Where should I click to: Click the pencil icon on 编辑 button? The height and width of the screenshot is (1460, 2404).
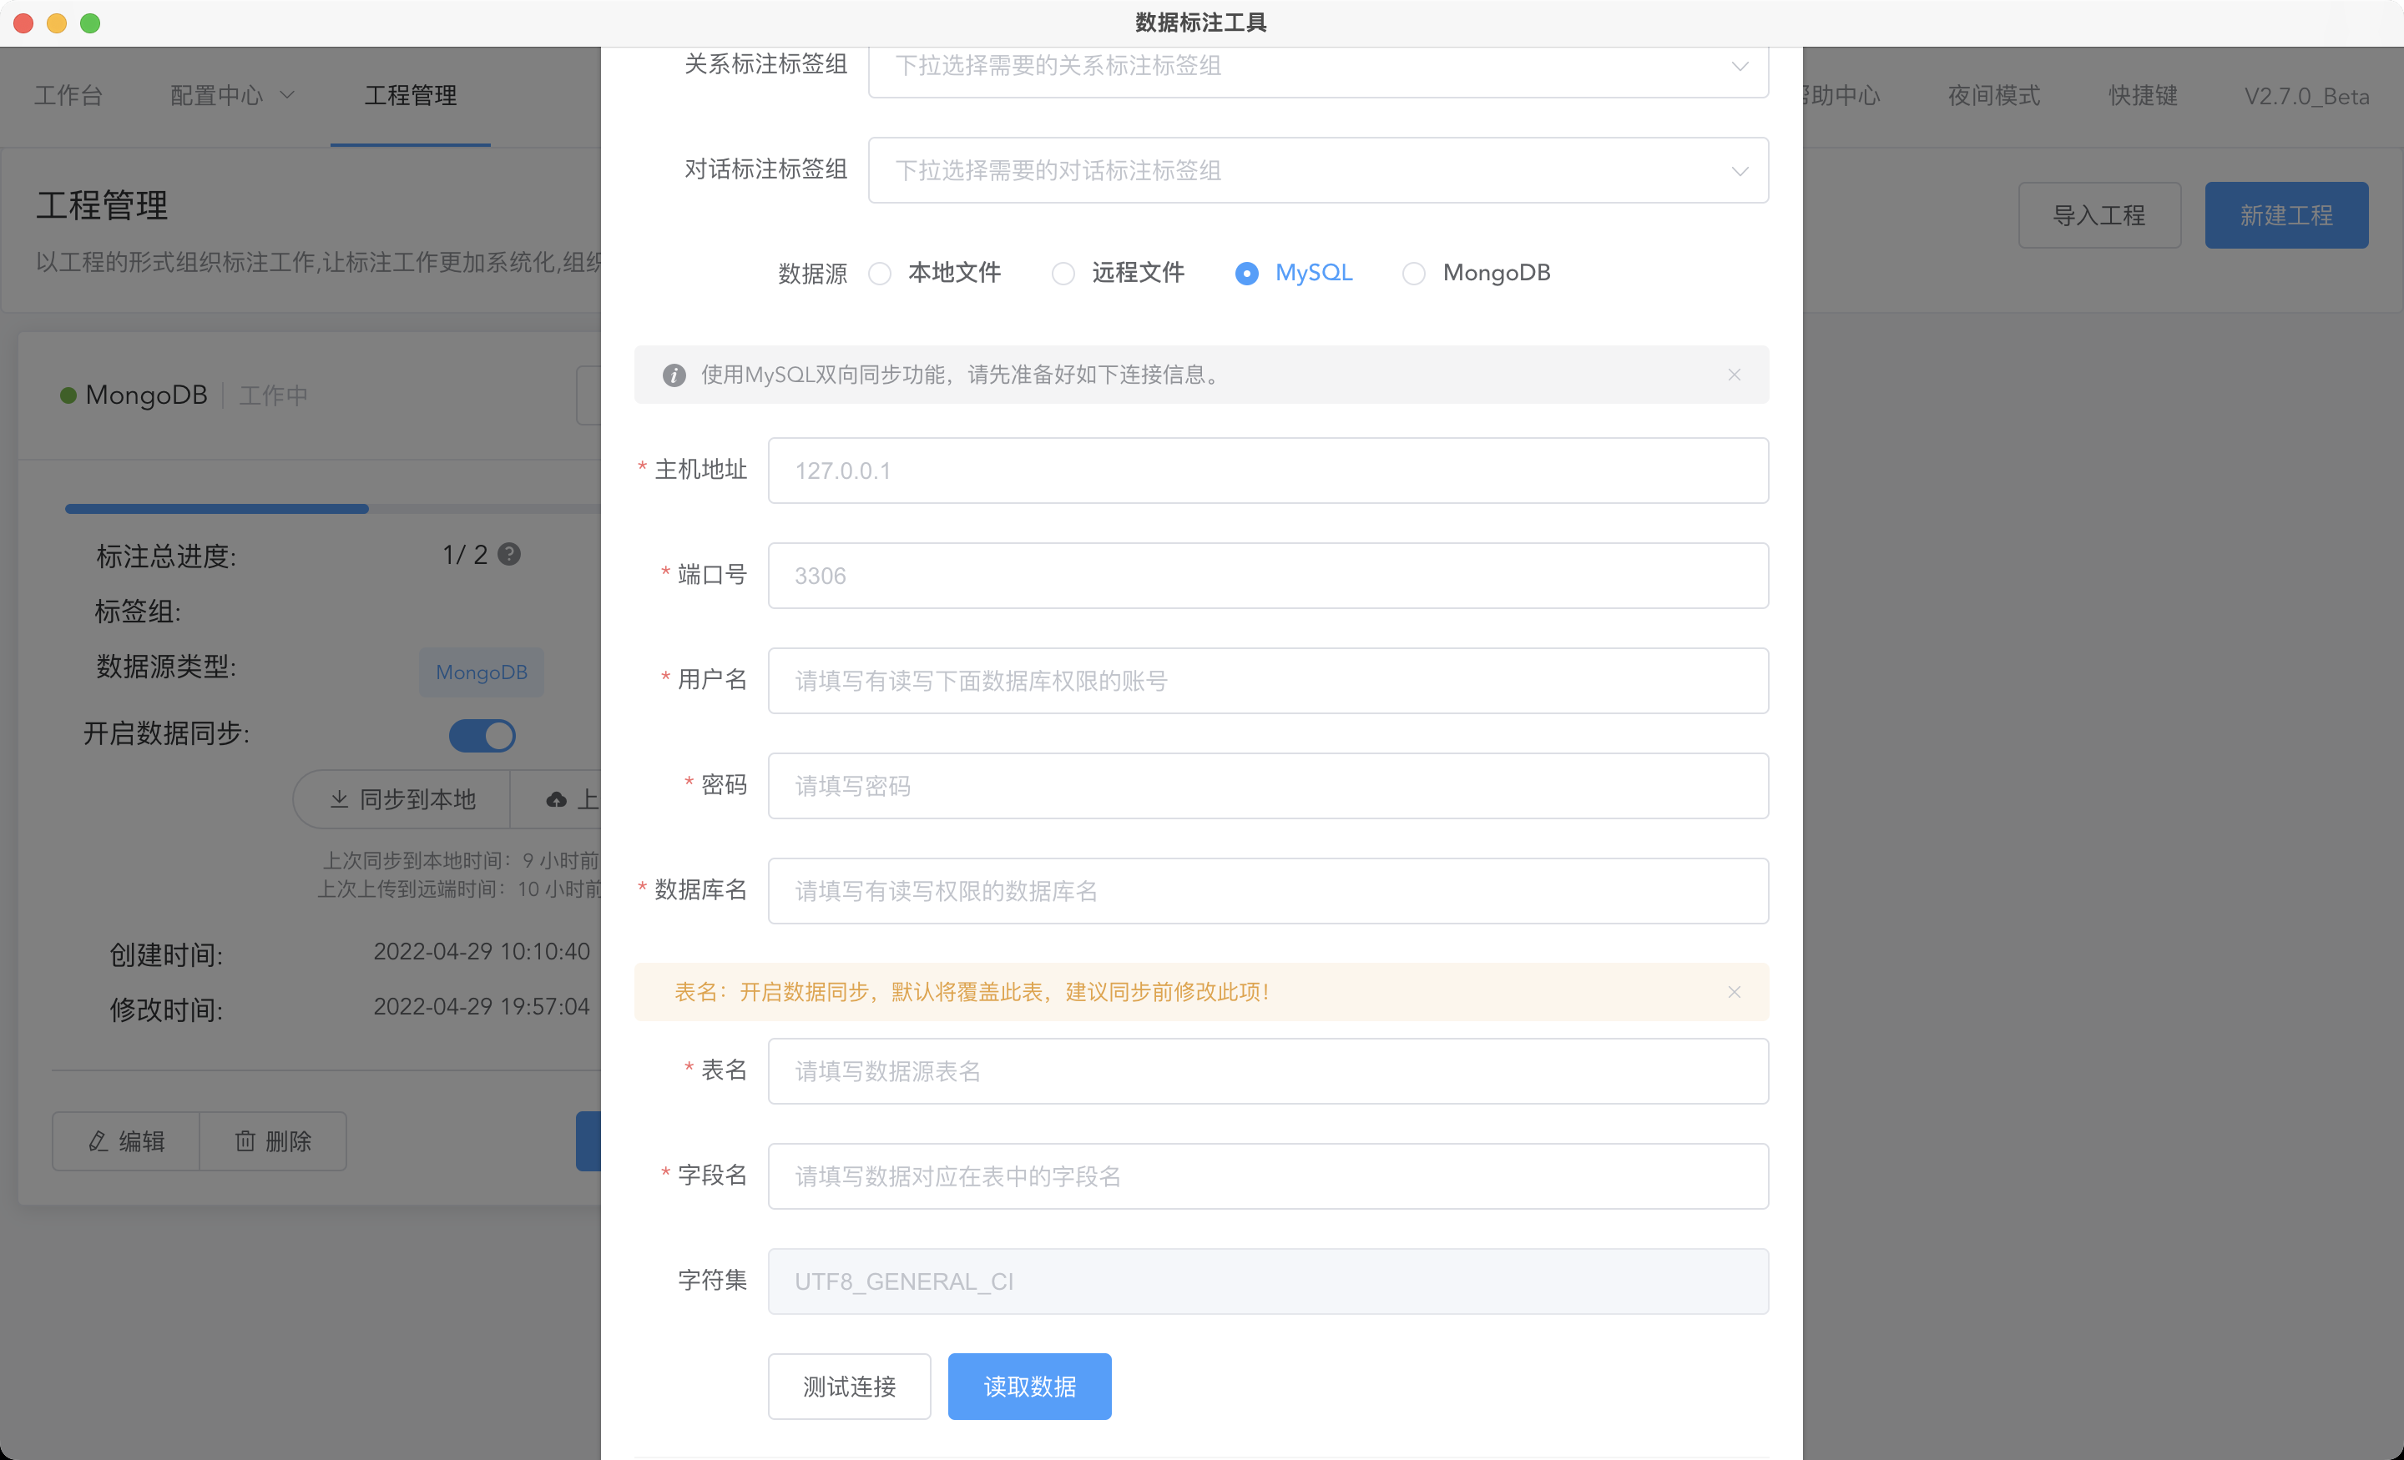pyautogui.click(x=98, y=1141)
